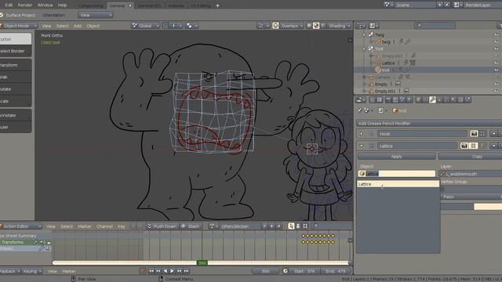Switch to the Compositing workspace tab
502x282 pixels.
[x=90, y=5]
